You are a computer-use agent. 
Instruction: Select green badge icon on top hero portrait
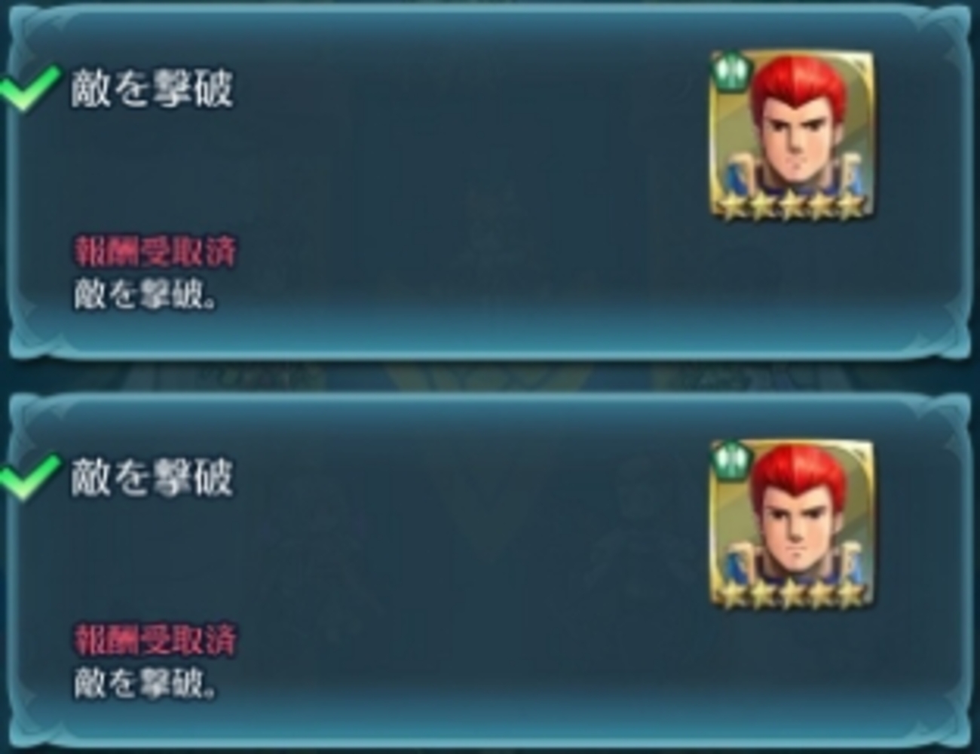coord(731,71)
